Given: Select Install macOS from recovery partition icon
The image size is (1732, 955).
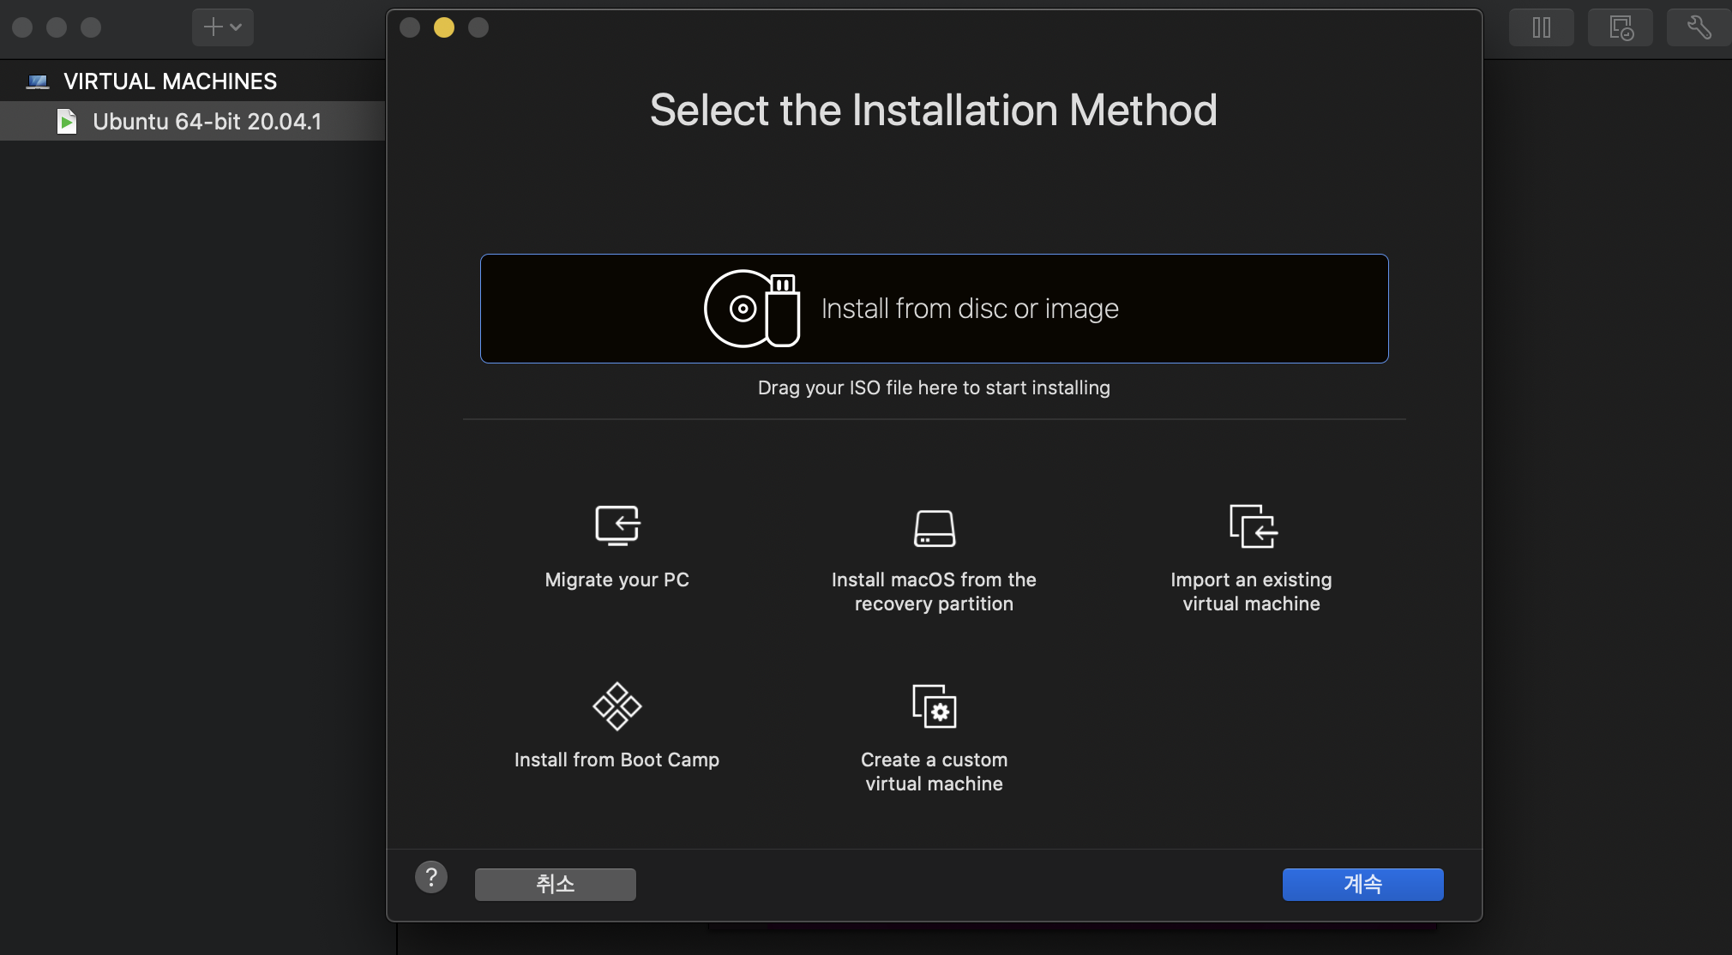Looking at the screenshot, I should 934,527.
